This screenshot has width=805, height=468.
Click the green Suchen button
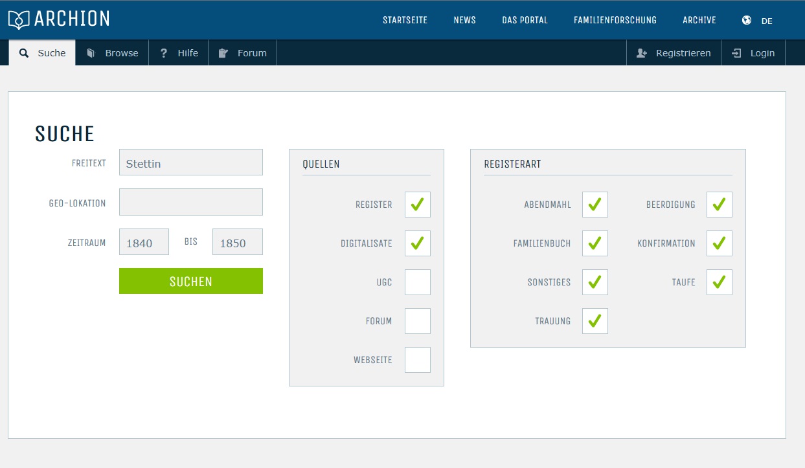[x=191, y=281]
